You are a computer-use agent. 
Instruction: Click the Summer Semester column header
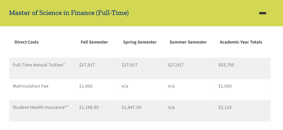point(188,42)
